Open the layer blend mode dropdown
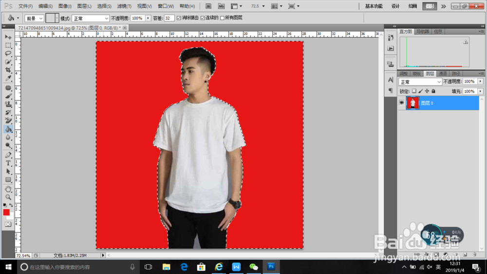This screenshot has width=487, height=274. 420,82
